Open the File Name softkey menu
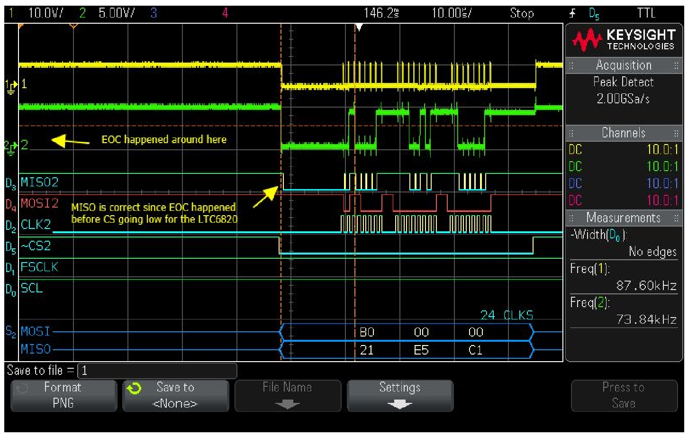688x437 pixels. click(288, 395)
